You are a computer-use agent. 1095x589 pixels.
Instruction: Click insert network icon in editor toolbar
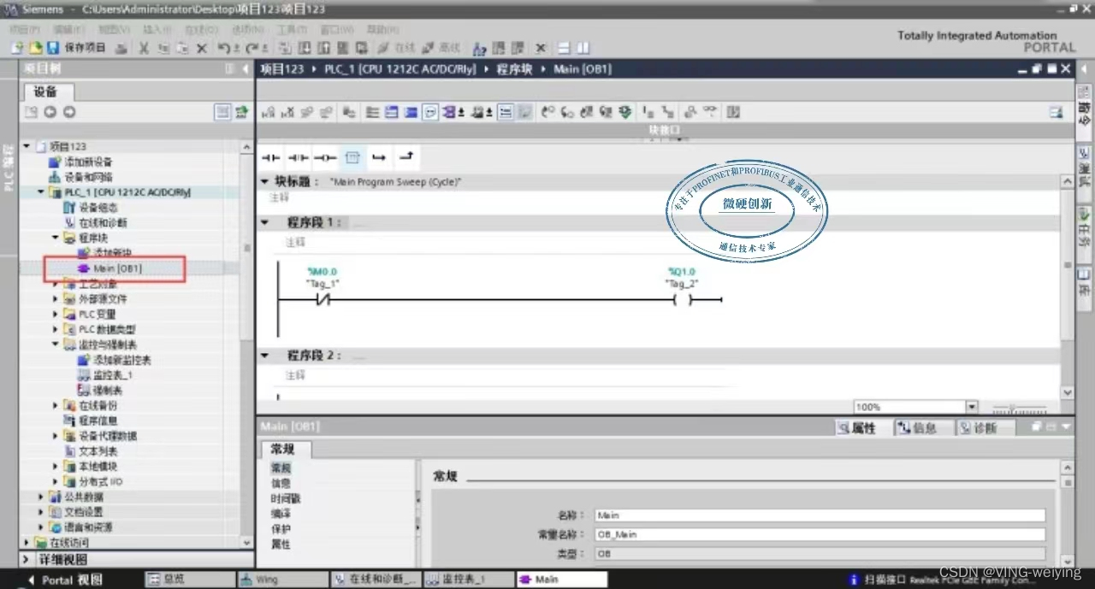(x=268, y=112)
